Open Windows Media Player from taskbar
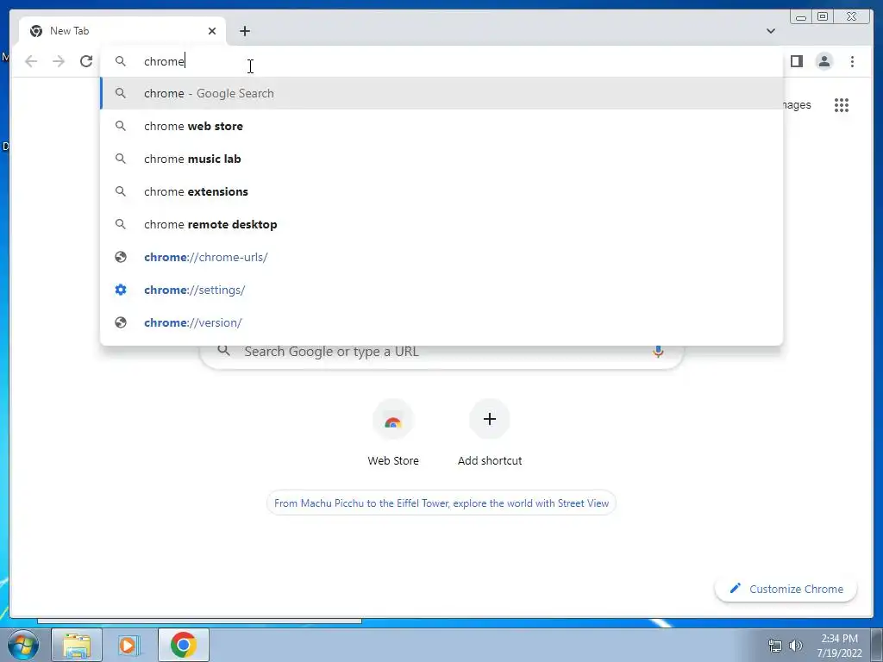 point(129,645)
